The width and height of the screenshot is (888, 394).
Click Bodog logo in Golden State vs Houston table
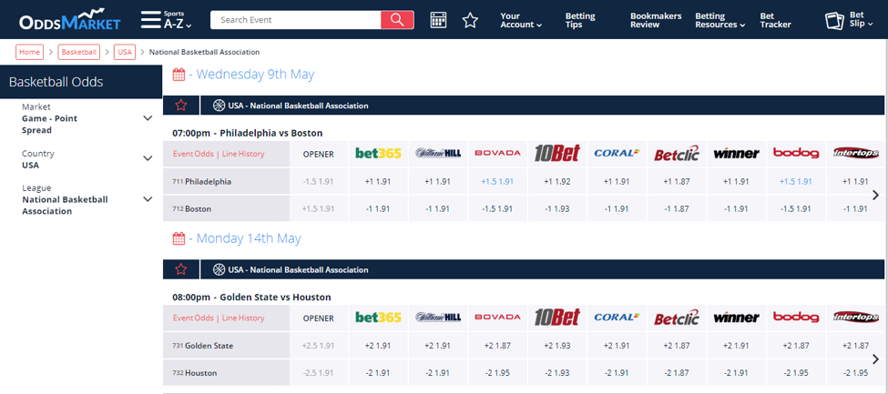click(796, 318)
